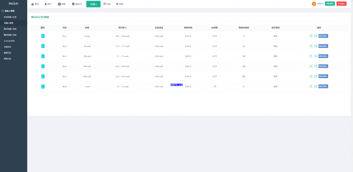The height and width of the screenshot is (172, 353).
Task: Click the database icon in No.4 row
Action: coord(43,66)
